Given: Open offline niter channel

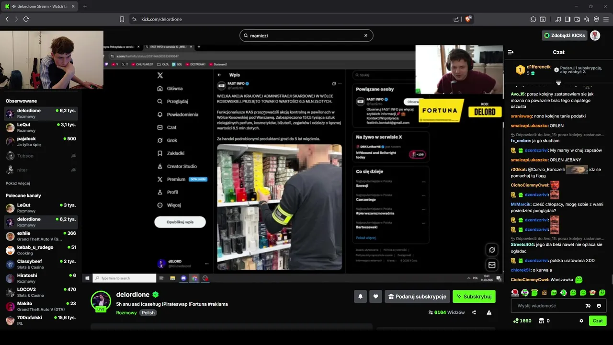Looking at the screenshot, I should pos(41,170).
